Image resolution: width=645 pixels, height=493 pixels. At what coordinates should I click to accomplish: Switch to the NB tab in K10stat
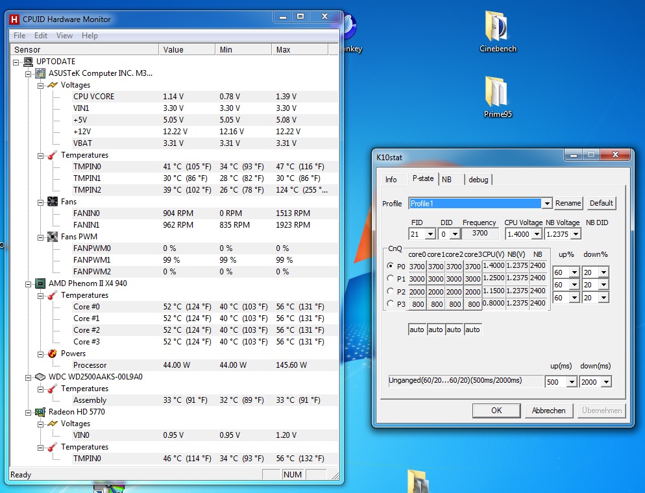click(446, 180)
